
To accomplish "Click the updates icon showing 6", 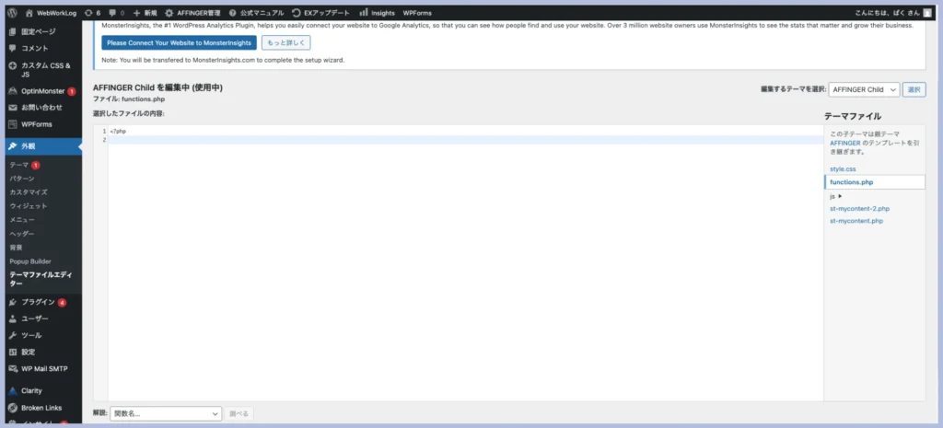I will [x=87, y=13].
